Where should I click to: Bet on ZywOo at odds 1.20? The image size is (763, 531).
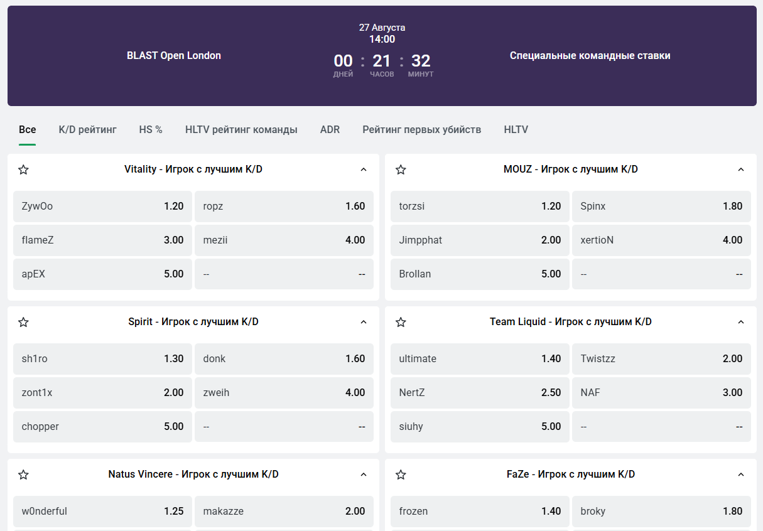102,206
